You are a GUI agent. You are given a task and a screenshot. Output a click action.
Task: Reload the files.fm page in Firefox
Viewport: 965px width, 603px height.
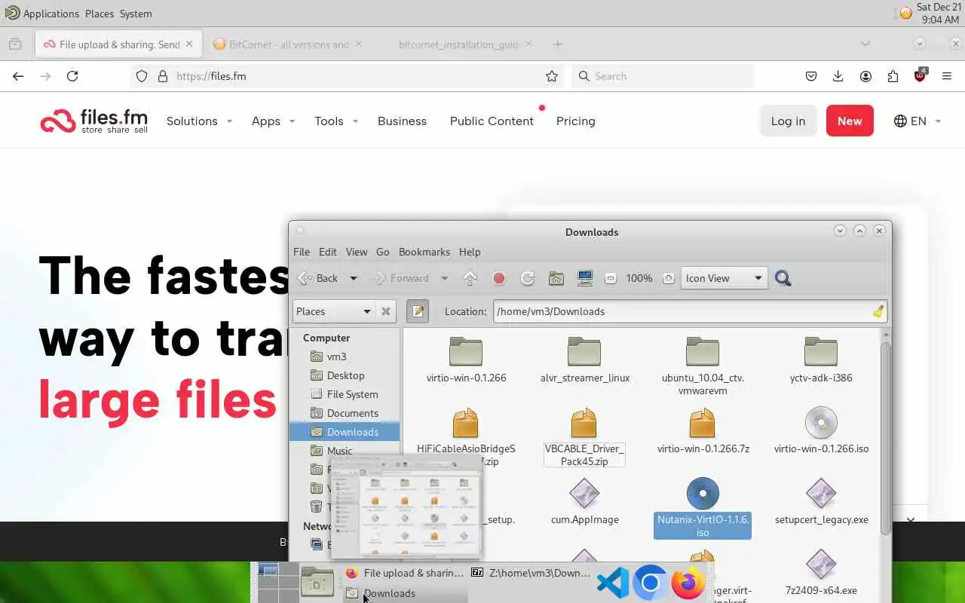pyautogui.click(x=72, y=76)
